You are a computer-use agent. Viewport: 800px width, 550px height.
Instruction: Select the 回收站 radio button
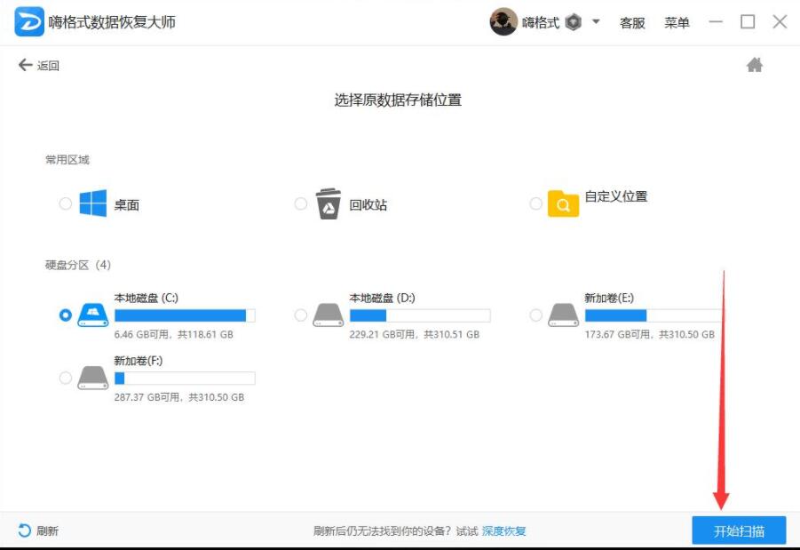[x=300, y=203]
